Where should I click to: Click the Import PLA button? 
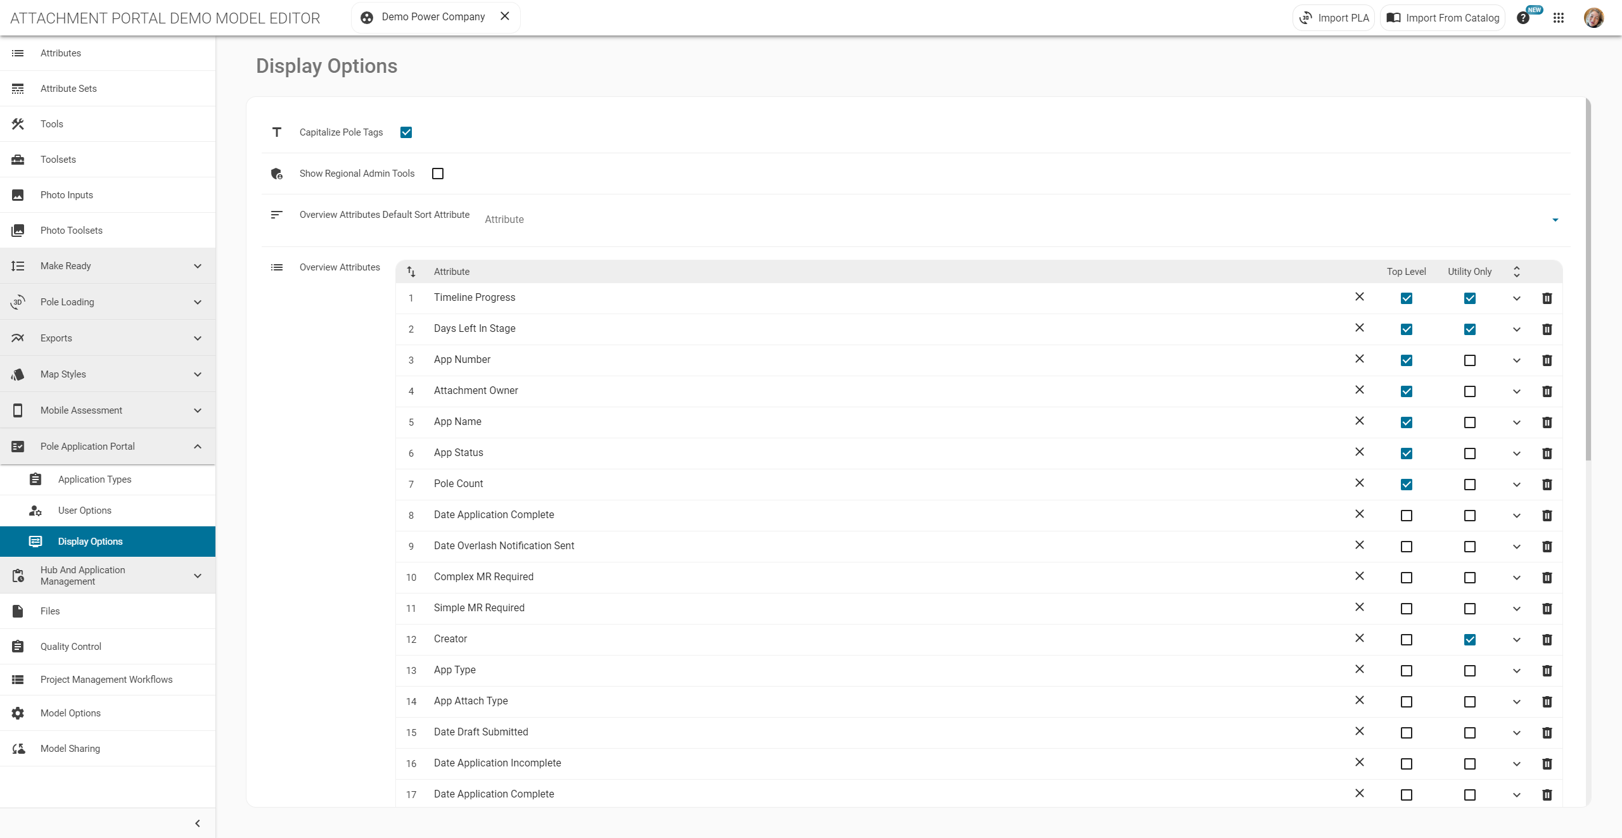[x=1334, y=18]
